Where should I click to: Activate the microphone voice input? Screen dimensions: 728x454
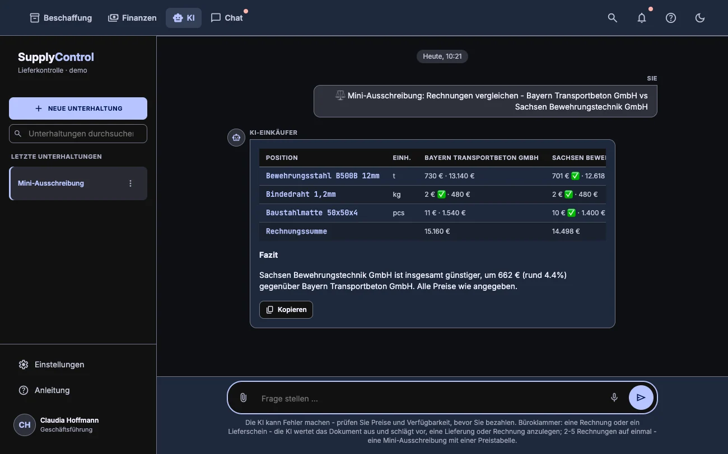click(614, 398)
